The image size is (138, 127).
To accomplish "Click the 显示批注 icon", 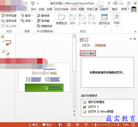I will click(104, 17).
